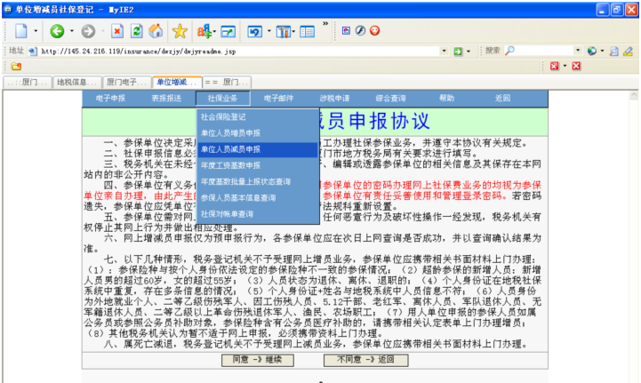
Task: Open dropdown next to Go button
Action: [469, 51]
